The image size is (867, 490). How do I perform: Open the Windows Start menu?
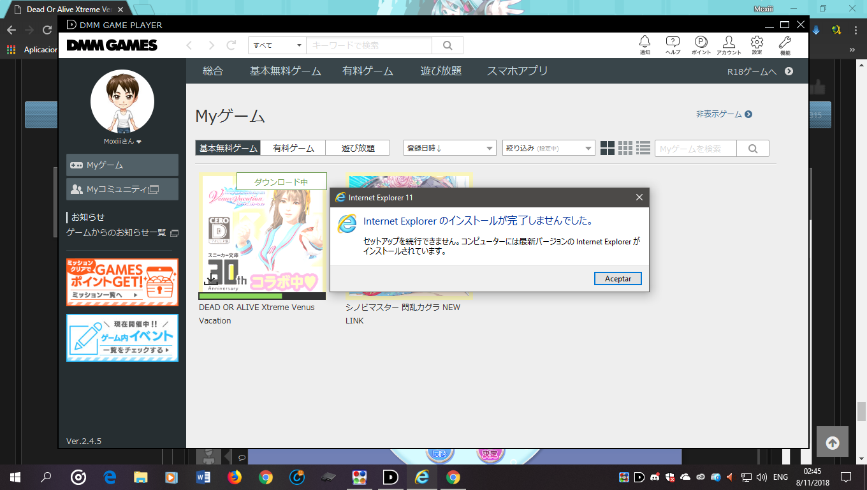pos(15,477)
